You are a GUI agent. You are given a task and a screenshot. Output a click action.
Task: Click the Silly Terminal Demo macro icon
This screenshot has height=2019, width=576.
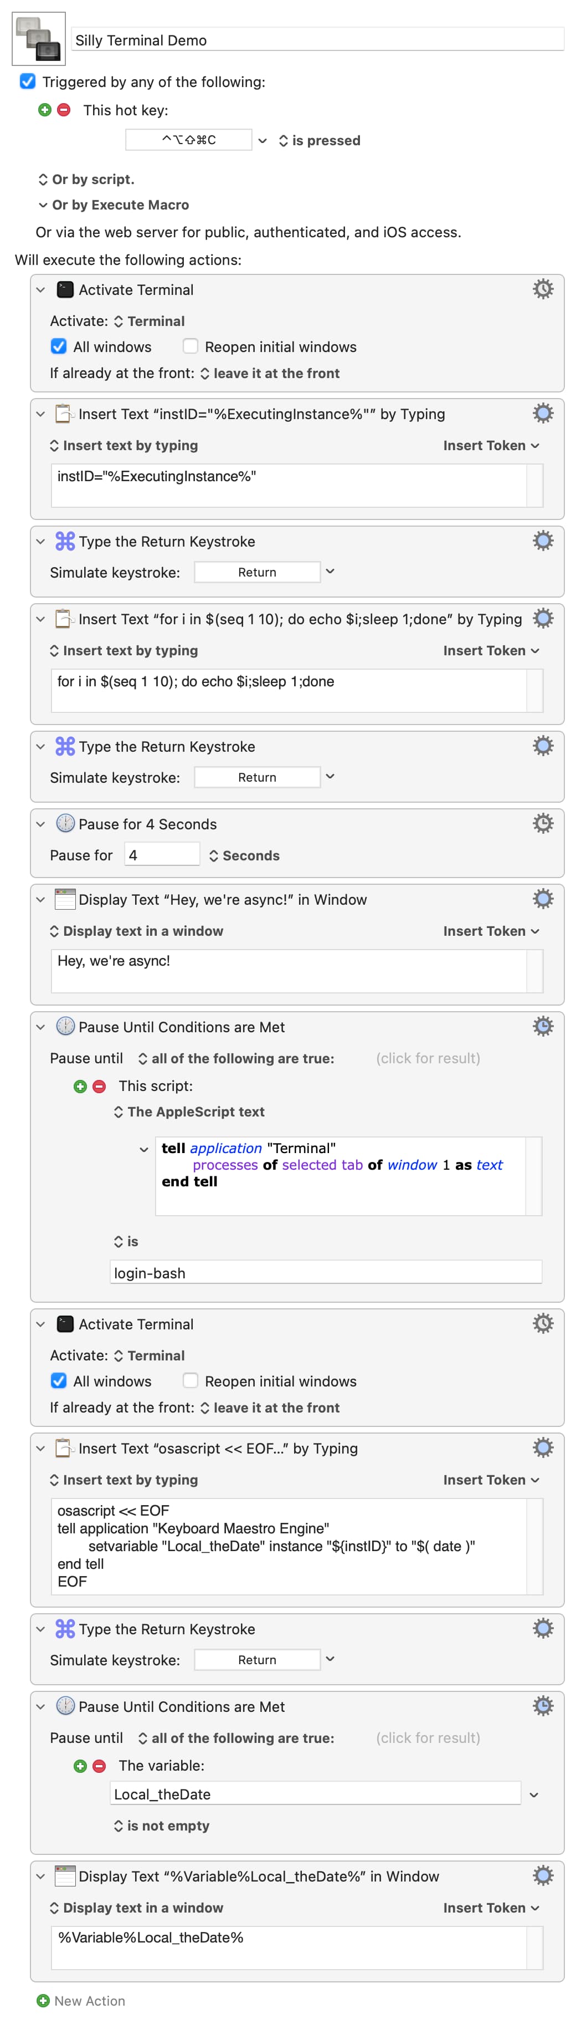click(38, 38)
